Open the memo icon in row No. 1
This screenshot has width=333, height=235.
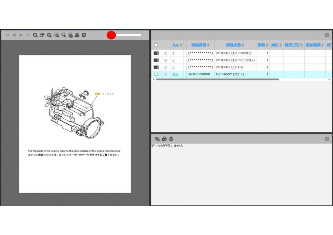click(x=166, y=53)
